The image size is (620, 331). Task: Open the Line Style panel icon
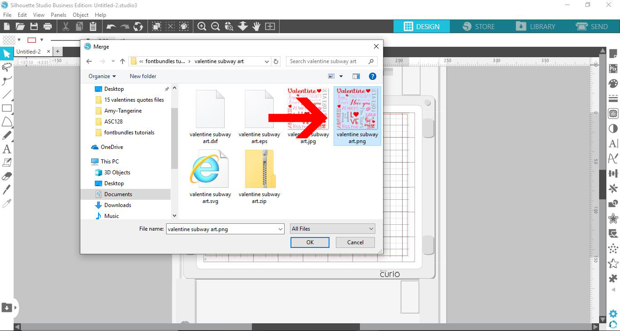(613, 99)
